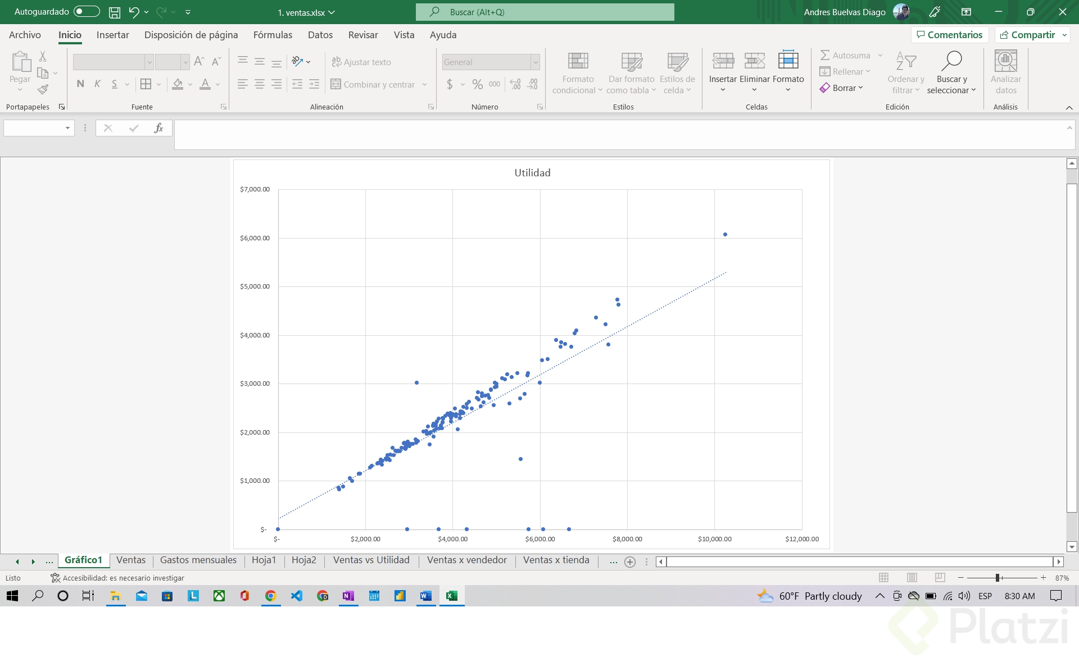This screenshot has height=662, width=1079.
Task: Click the Undo arrow icon
Action: tap(134, 12)
